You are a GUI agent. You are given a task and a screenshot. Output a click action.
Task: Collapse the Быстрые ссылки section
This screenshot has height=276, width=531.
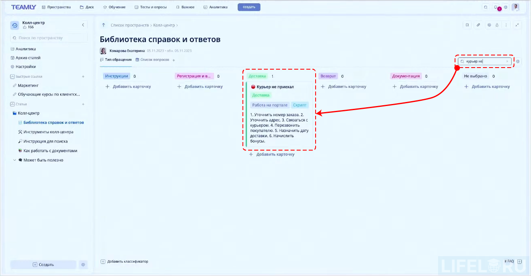click(12, 76)
